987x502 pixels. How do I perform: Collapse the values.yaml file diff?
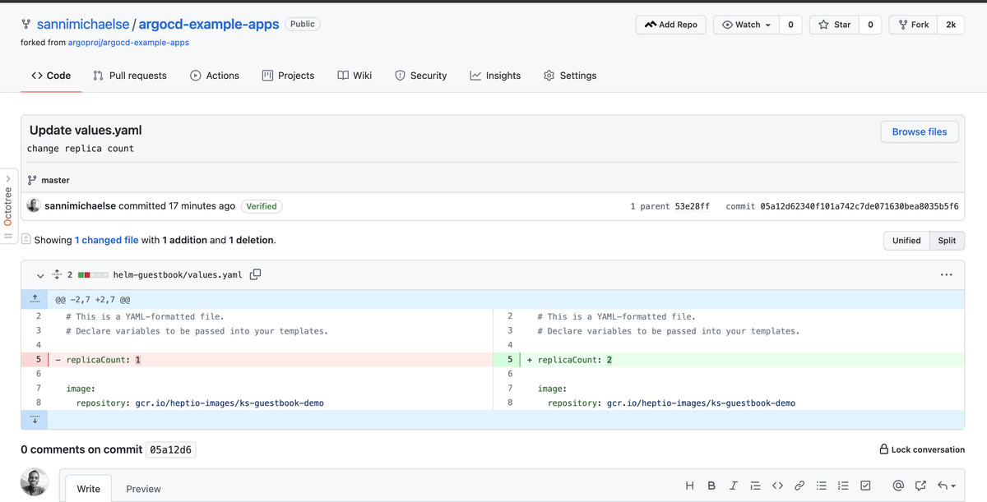click(x=40, y=275)
